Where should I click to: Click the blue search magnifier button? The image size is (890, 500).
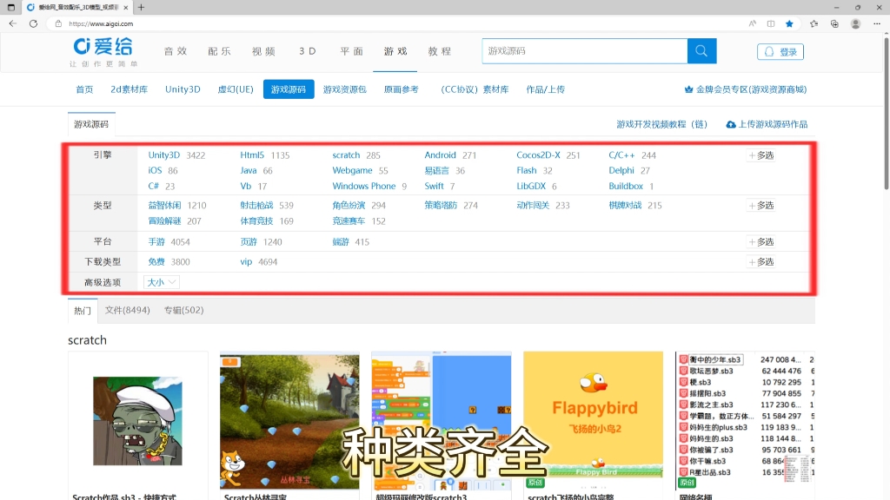click(701, 51)
